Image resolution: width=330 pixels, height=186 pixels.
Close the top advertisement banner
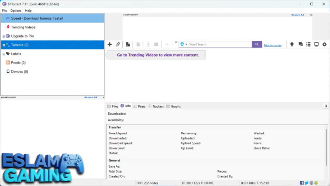point(311,15)
